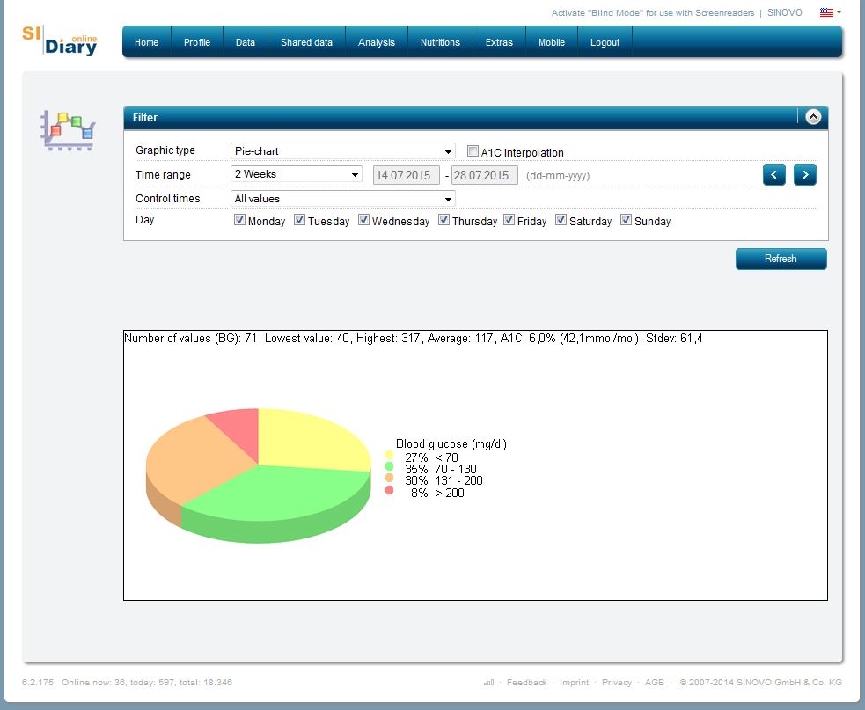Activate Blind Mode for screenreaders link
The width and height of the screenshot is (865, 710).
coord(652,13)
